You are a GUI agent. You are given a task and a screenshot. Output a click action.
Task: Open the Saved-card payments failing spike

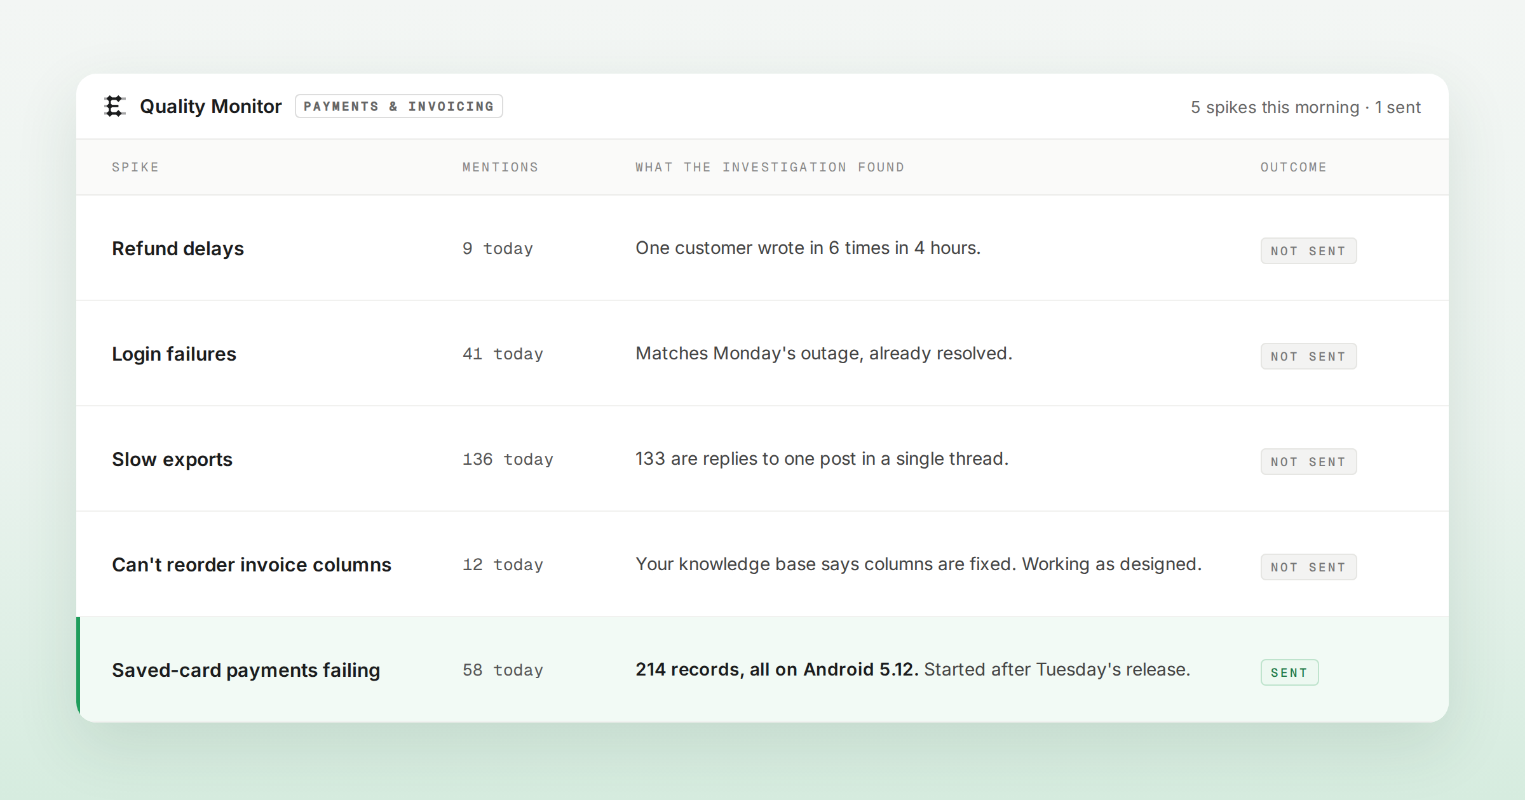coord(246,670)
